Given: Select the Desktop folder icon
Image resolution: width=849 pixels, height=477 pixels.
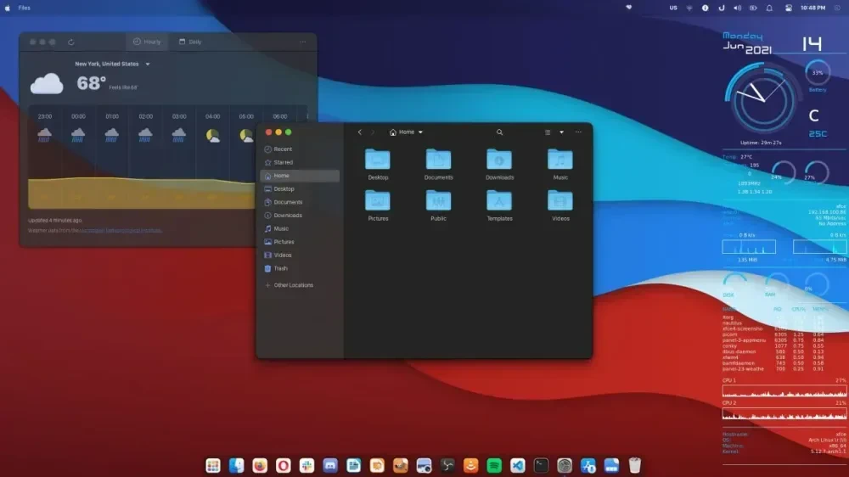Looking at the screenshot, I should click(x=378, y=160).
